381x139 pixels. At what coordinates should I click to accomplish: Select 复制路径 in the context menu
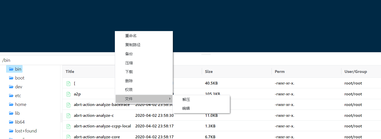(x=133, y=45)
